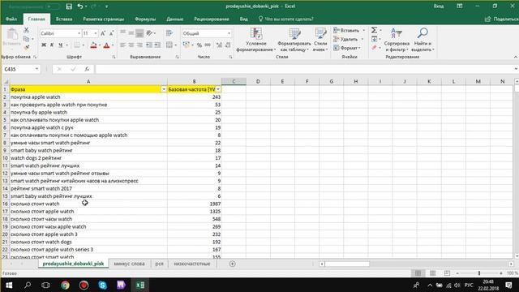
Task: Adjust the zoom slider handle
Action: point(479,273)
